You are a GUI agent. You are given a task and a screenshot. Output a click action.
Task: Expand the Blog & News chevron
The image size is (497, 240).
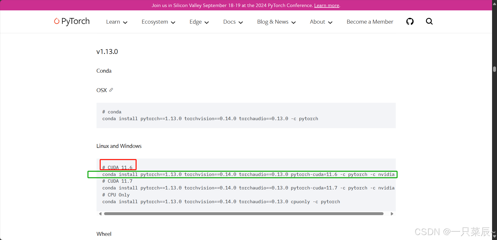point(294,23)
